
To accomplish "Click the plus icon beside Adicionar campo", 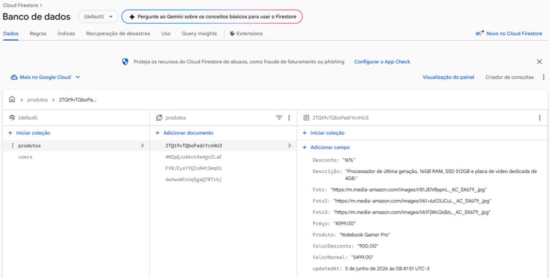I will pos(305,148).
